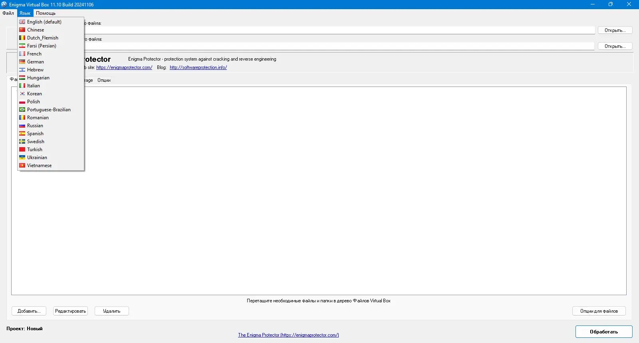Restore down the Enigma Virtual Box window
This screenshot has height=343, width=639.
coord(611,4)
